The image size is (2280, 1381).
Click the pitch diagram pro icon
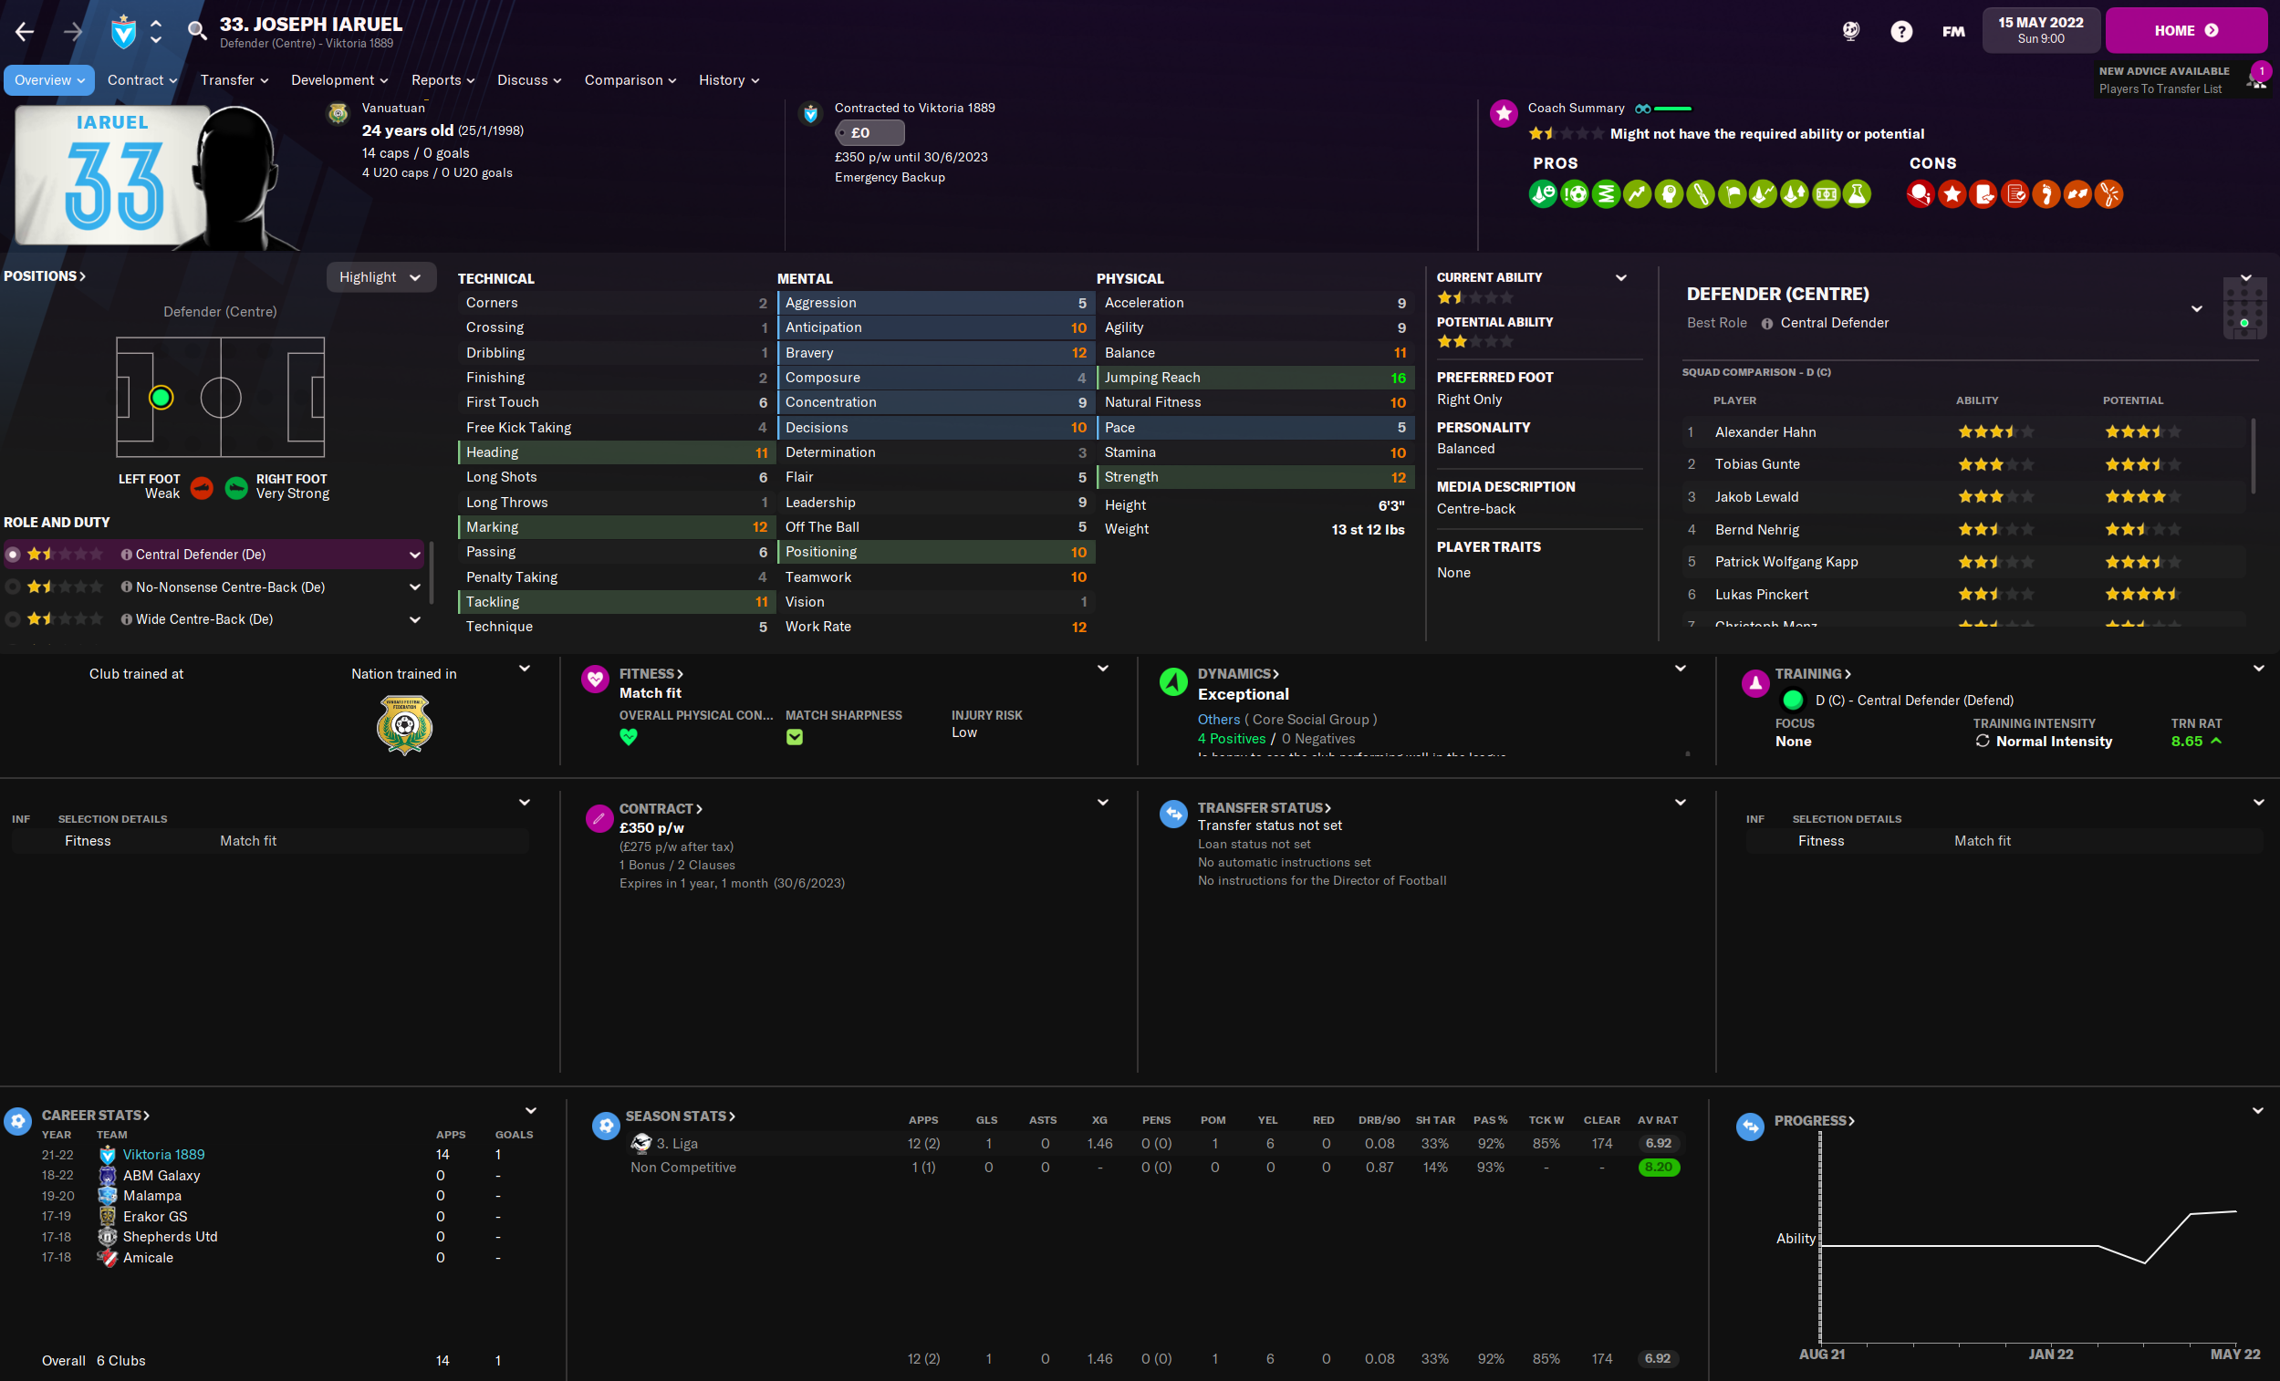click(1826, 194)
